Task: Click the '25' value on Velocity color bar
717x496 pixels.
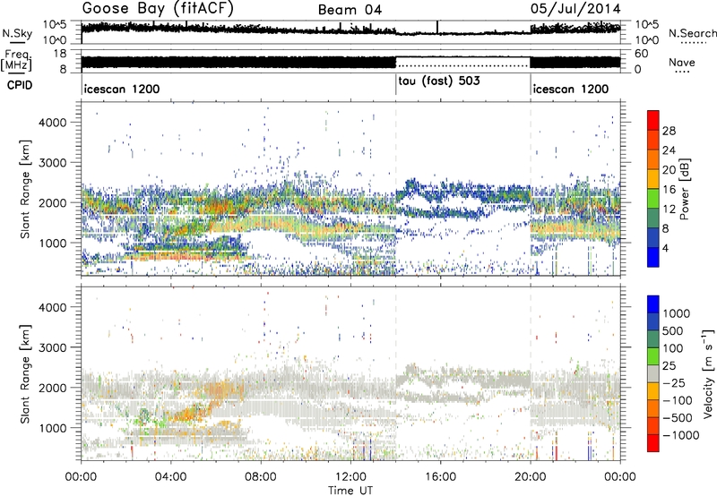Action: (x=669, y=366)
